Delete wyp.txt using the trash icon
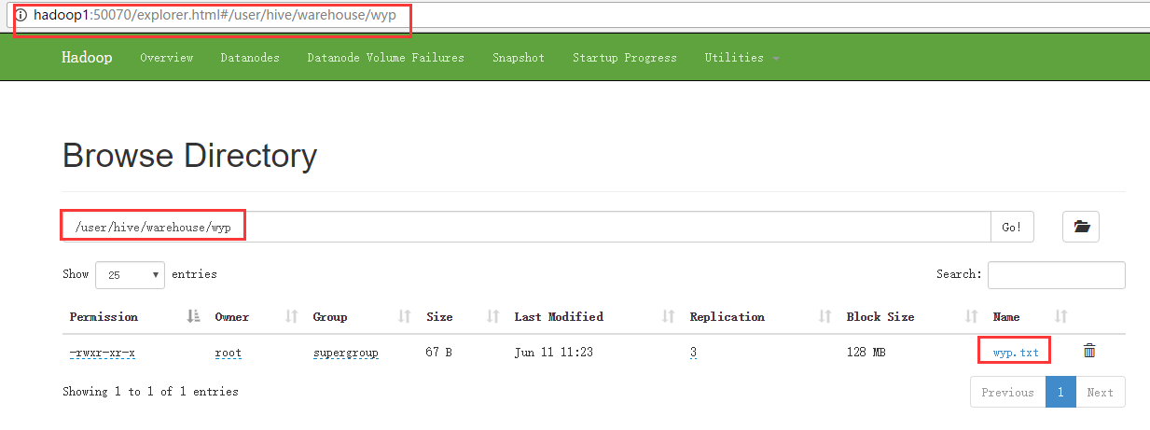 1088,352
